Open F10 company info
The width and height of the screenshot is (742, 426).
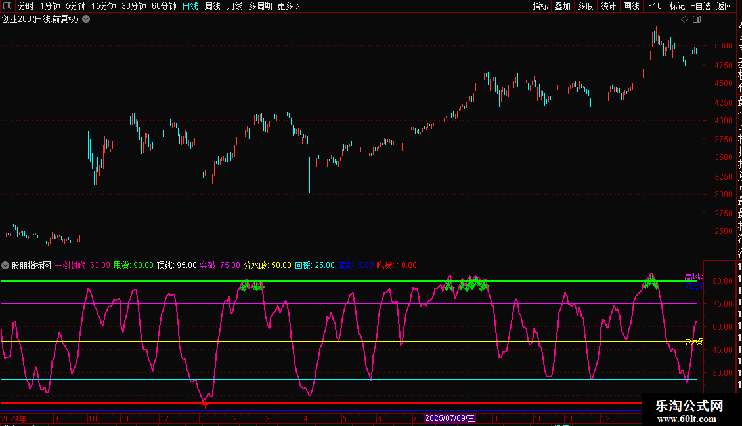pyautogui.click(x=655, y=6)
